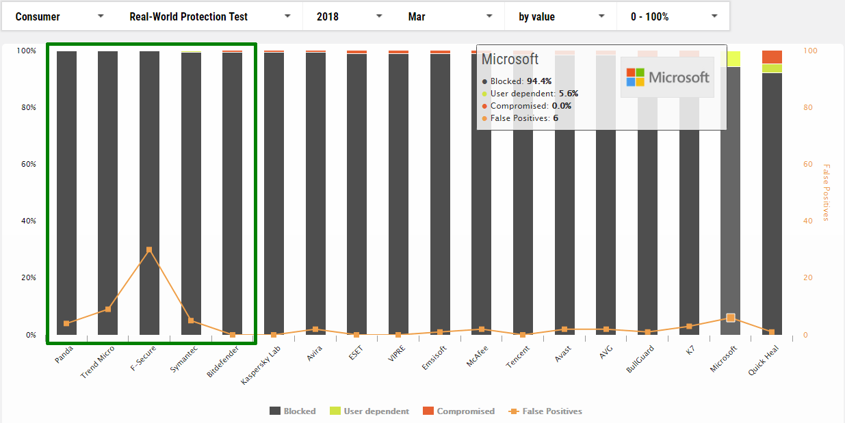Click the VIPRE axis label

[x=398, y=354]
